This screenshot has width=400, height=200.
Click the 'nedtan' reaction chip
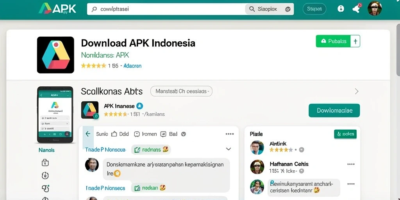[x=150, y=188]
